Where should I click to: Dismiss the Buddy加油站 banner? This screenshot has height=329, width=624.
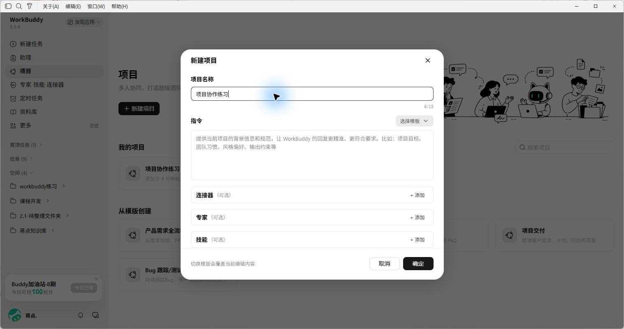(96, 279)
